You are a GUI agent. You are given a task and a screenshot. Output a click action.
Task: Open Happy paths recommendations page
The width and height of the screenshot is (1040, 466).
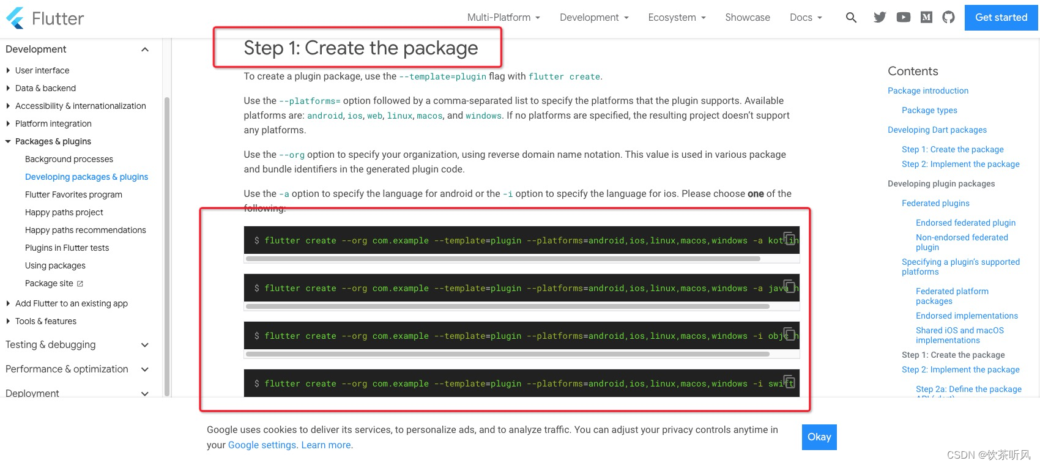[x=86, y=230]
